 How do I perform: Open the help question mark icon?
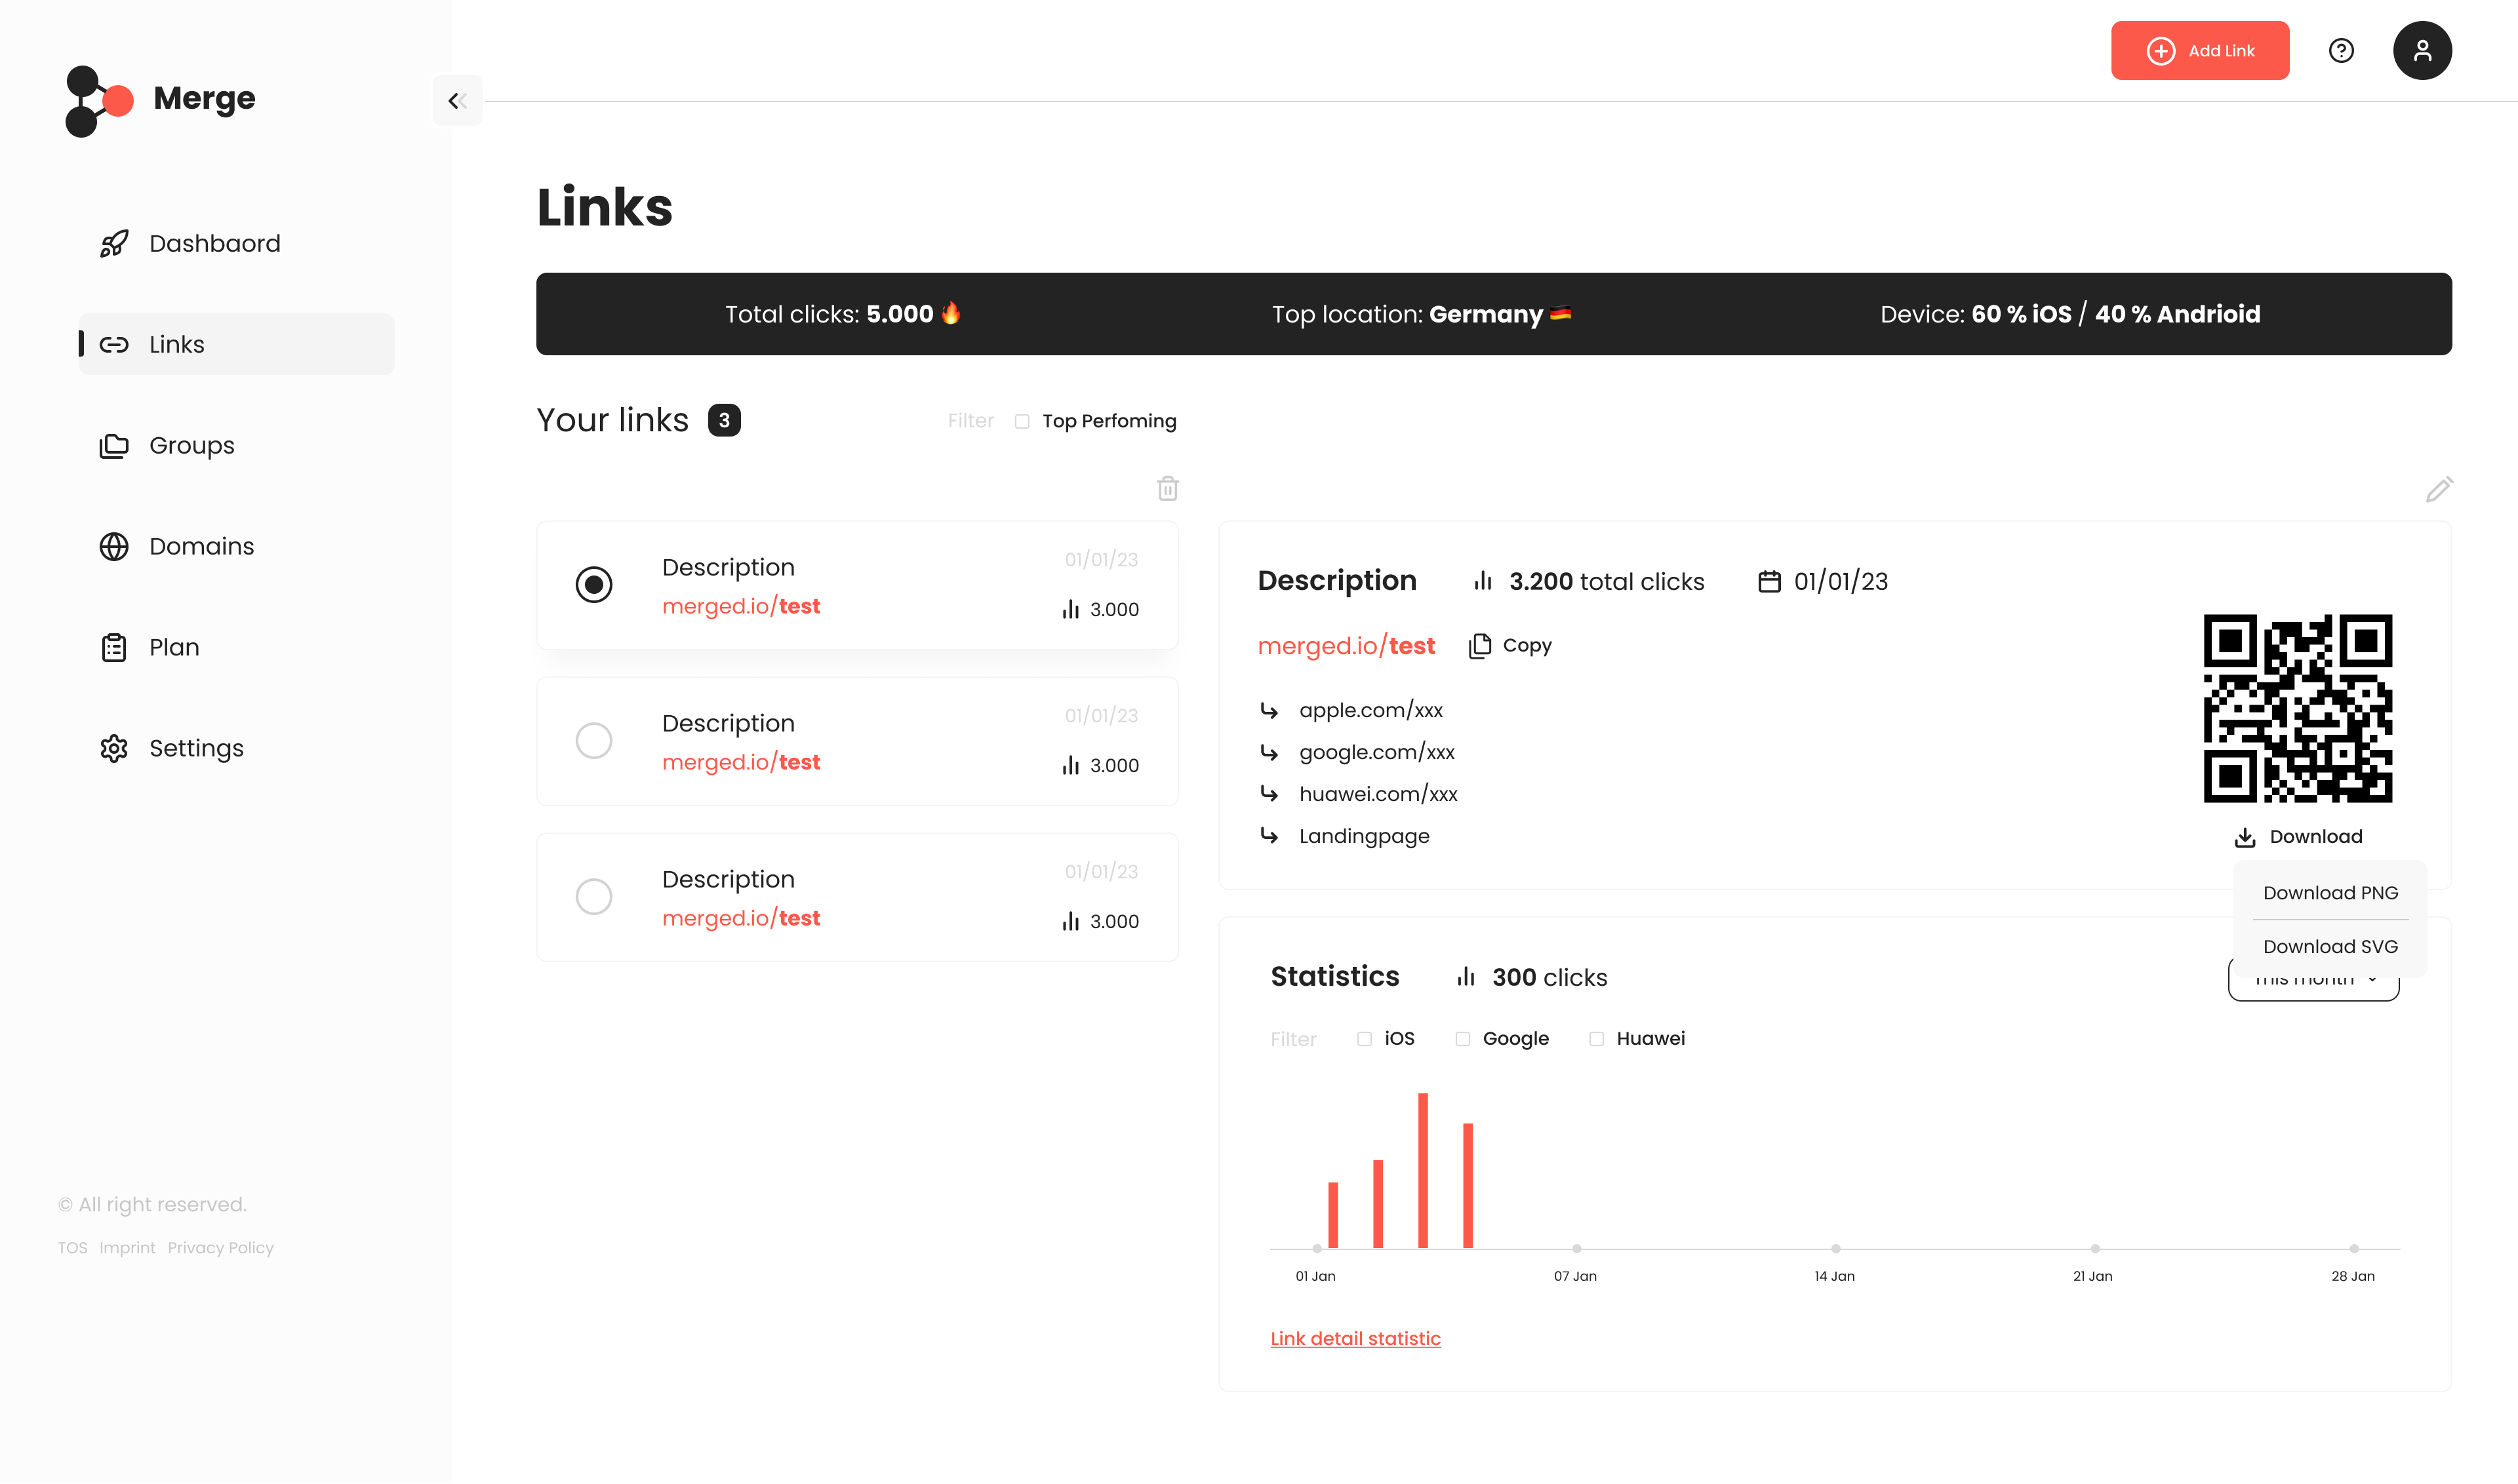pos(2341,51)
